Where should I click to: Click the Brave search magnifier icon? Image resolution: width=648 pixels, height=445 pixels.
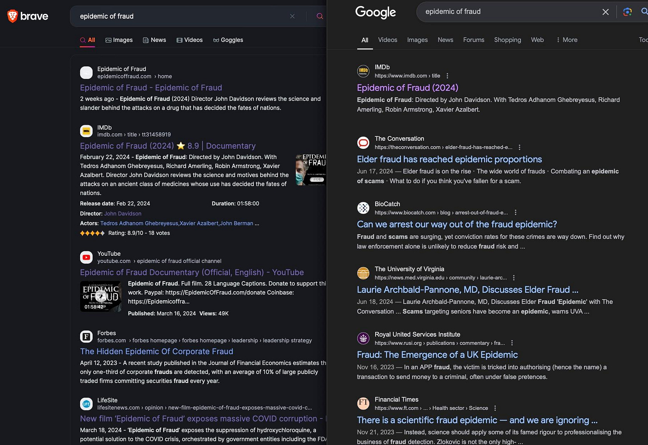pyautogui.click(x=320, y=16)
